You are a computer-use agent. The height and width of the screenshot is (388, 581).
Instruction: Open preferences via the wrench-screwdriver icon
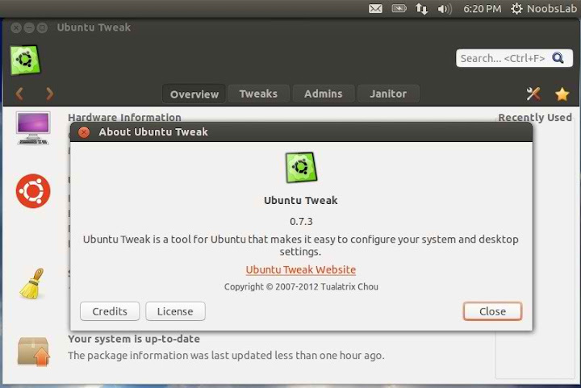click(533, 94)
